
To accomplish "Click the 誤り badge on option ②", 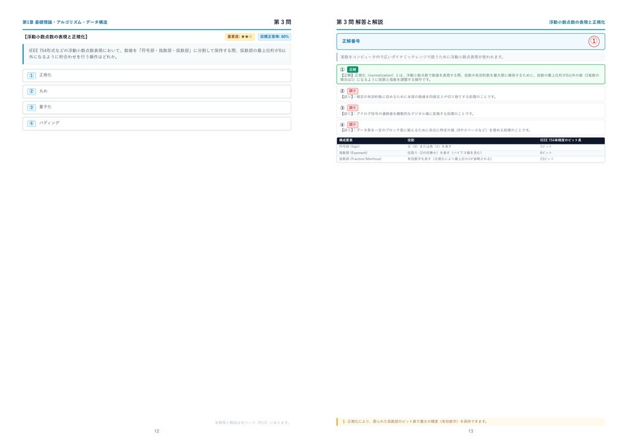I will click(x=353, y=91).
